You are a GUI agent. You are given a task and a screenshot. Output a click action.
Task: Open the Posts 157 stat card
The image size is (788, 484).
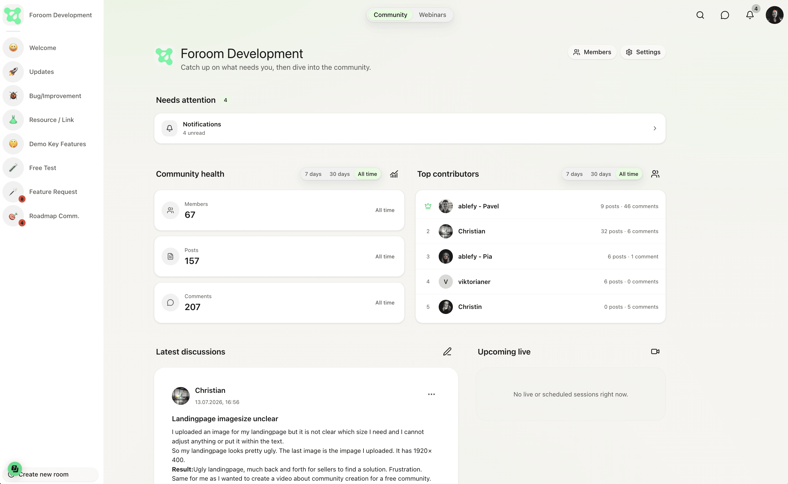pyautogui.click(x=279, y=256)
